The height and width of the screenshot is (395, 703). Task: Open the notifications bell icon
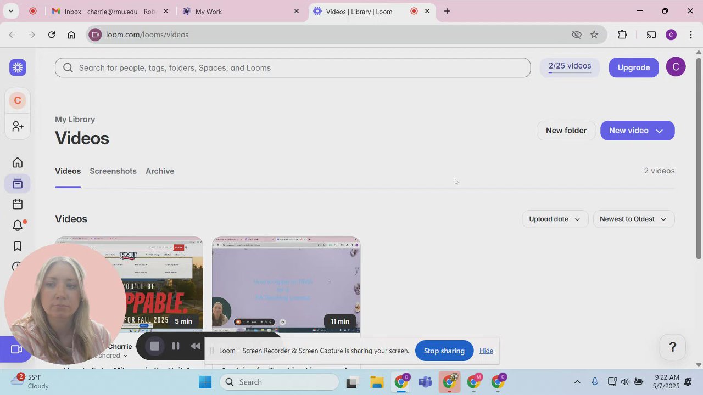[18, 225]
